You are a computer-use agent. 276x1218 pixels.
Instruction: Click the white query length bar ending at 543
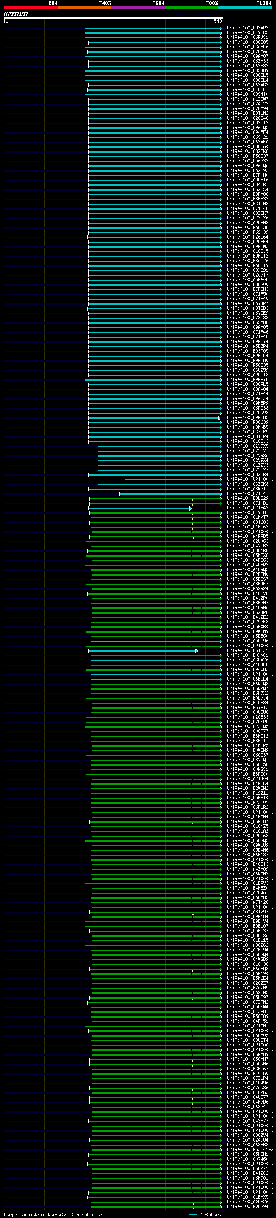pyautogui.click(x=114, y=17)
